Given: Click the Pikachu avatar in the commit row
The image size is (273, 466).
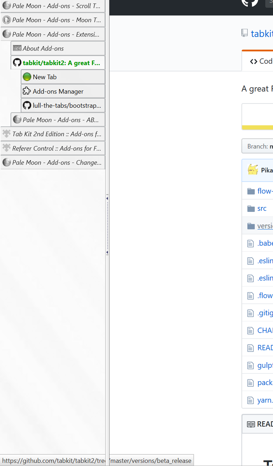Looking at the screenshot, I should pos(253,170).
